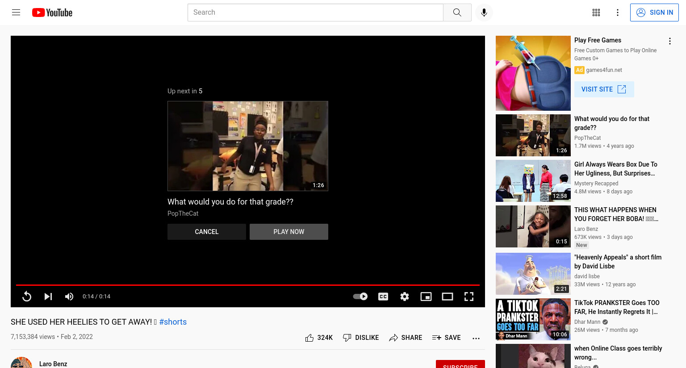The image size is (686, 368).
Task: Open 'TikTok PRANKSTER Goes TOO FAR' title
Action: click(x=617, y=307)
